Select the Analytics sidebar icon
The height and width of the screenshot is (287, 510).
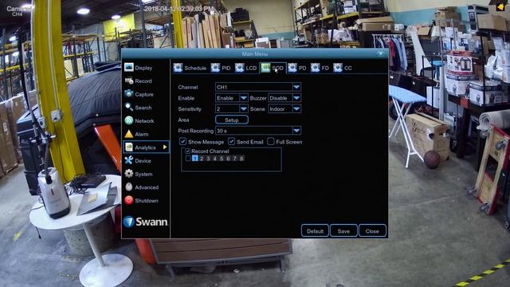pyautogui.click(x=129, y=147)
